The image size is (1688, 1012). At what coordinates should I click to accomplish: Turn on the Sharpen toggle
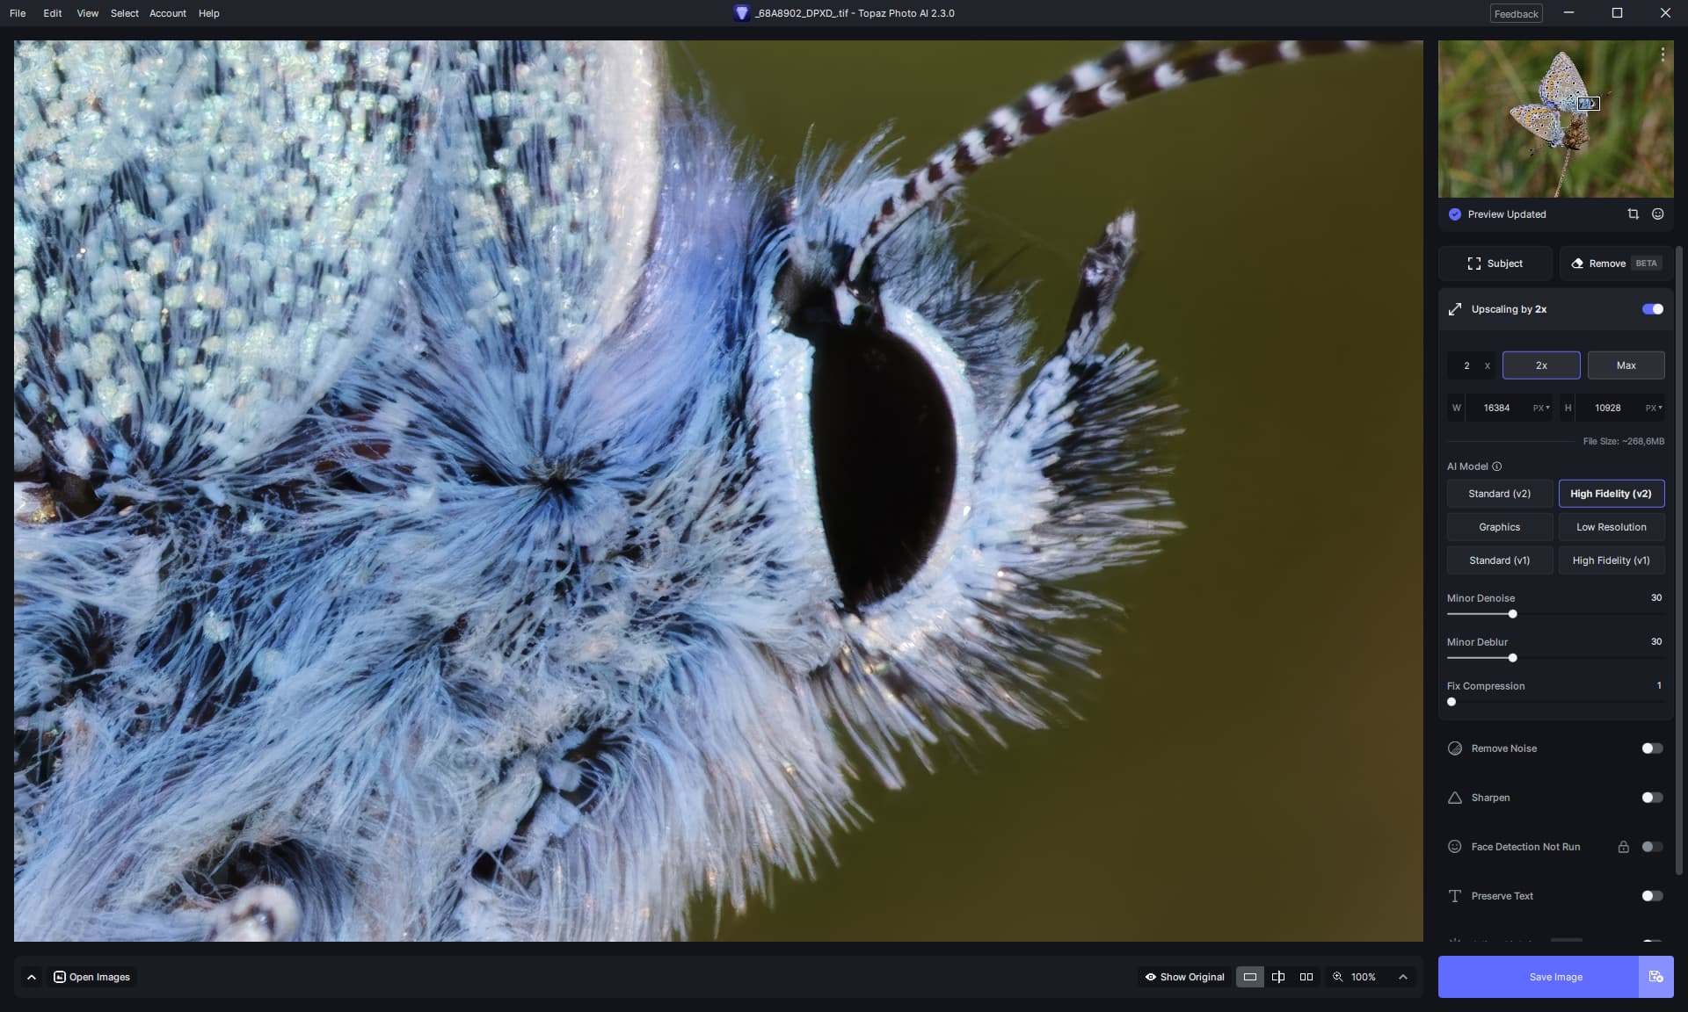[x=1652, y=798]
